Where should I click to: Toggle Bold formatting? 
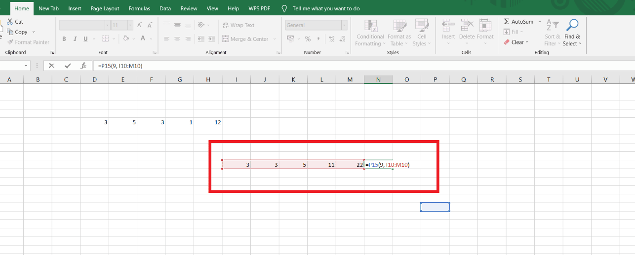[64, 39]
